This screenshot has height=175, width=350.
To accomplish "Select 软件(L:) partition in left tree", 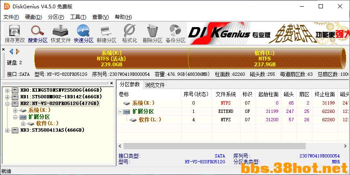I will [47, 123].
